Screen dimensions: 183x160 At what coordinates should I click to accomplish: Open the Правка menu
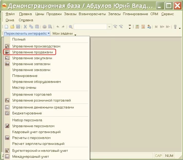click(25, 14)
